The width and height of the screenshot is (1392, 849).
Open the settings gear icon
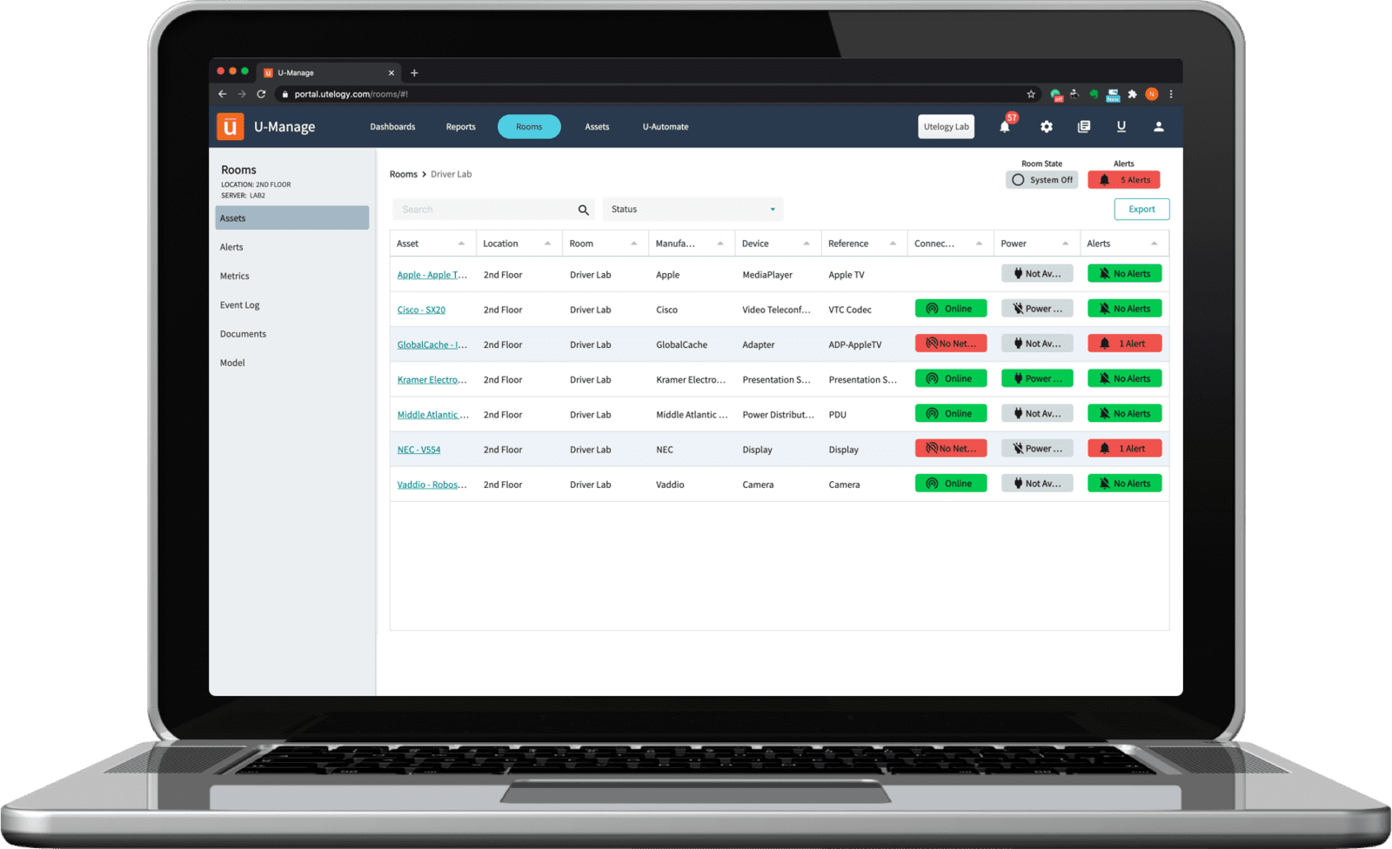coord(1047,127)
